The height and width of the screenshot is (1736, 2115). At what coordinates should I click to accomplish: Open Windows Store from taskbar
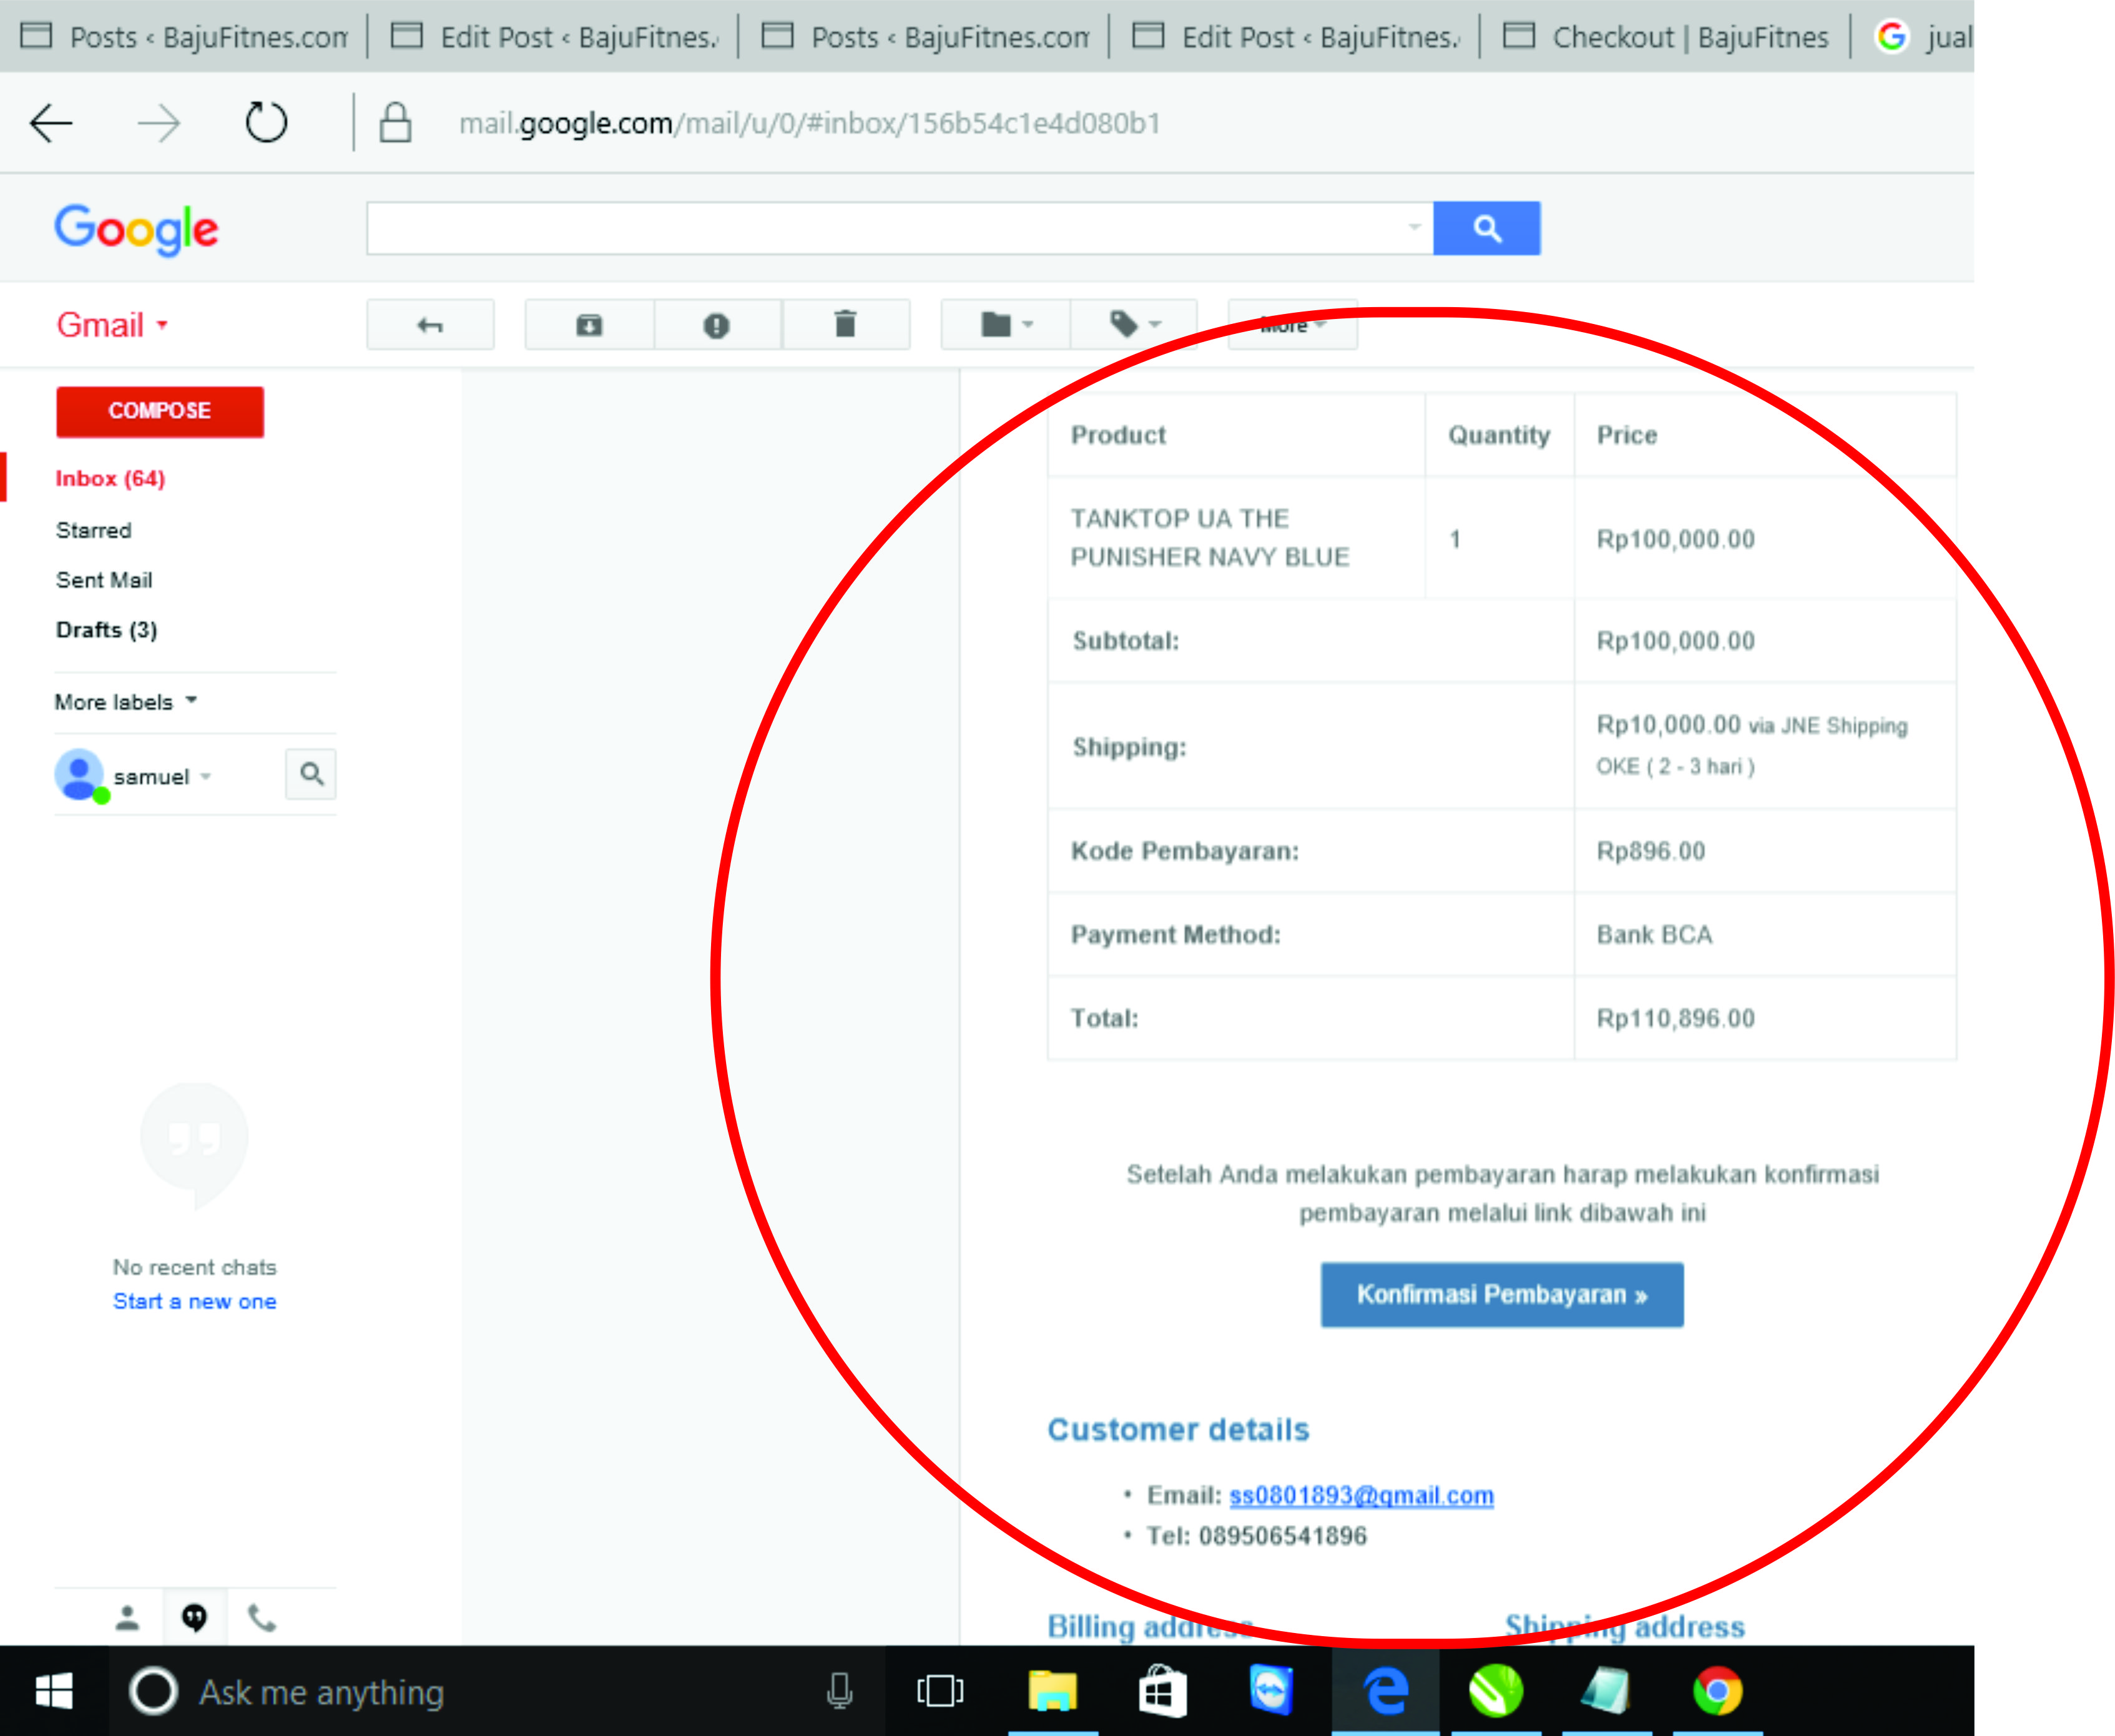pyautogui.click(x=1162, y=1692)
